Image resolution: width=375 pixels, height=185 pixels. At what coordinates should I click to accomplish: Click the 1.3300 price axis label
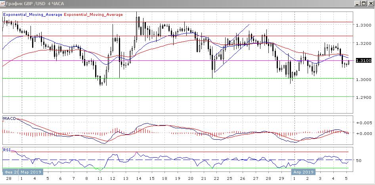coord(363,25)
